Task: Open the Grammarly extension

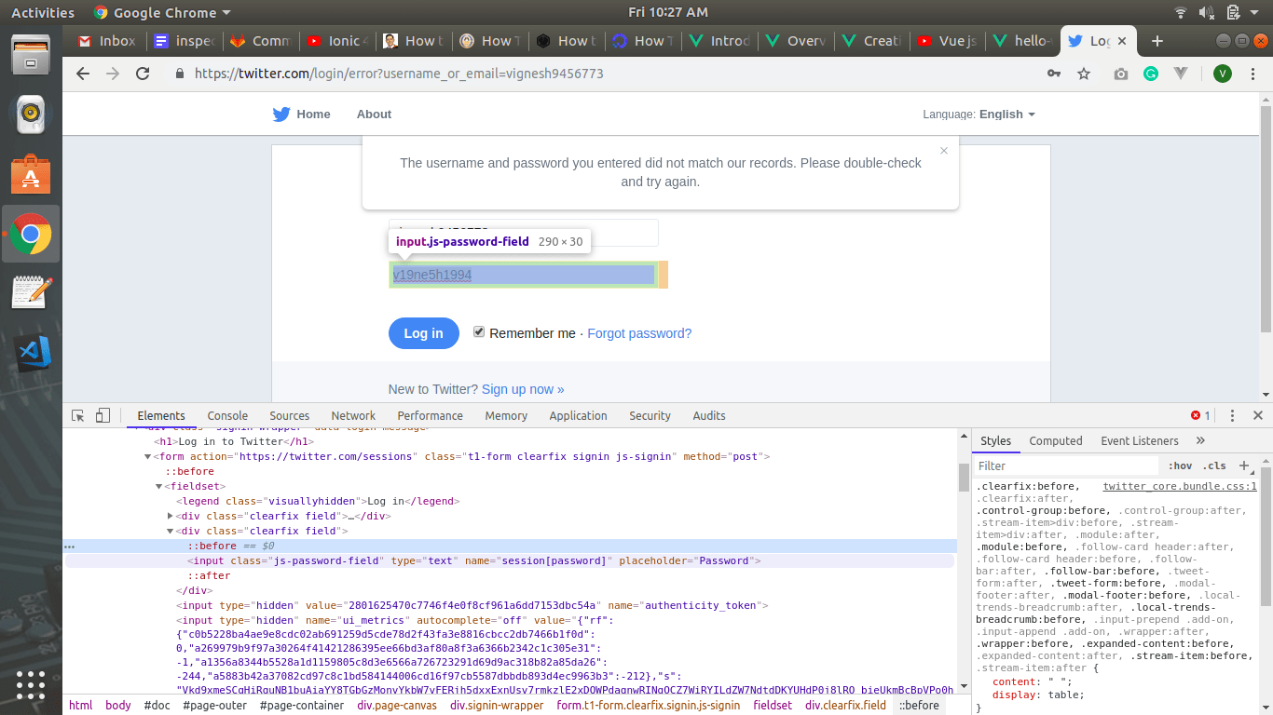Action: click(x=1151, y=74)
